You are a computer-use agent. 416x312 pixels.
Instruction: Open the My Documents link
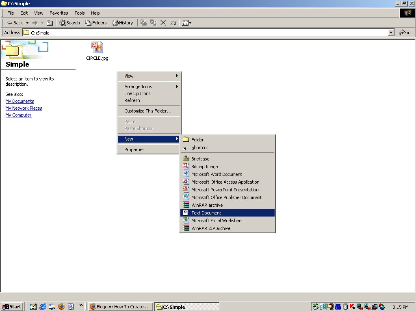(19, 101)
